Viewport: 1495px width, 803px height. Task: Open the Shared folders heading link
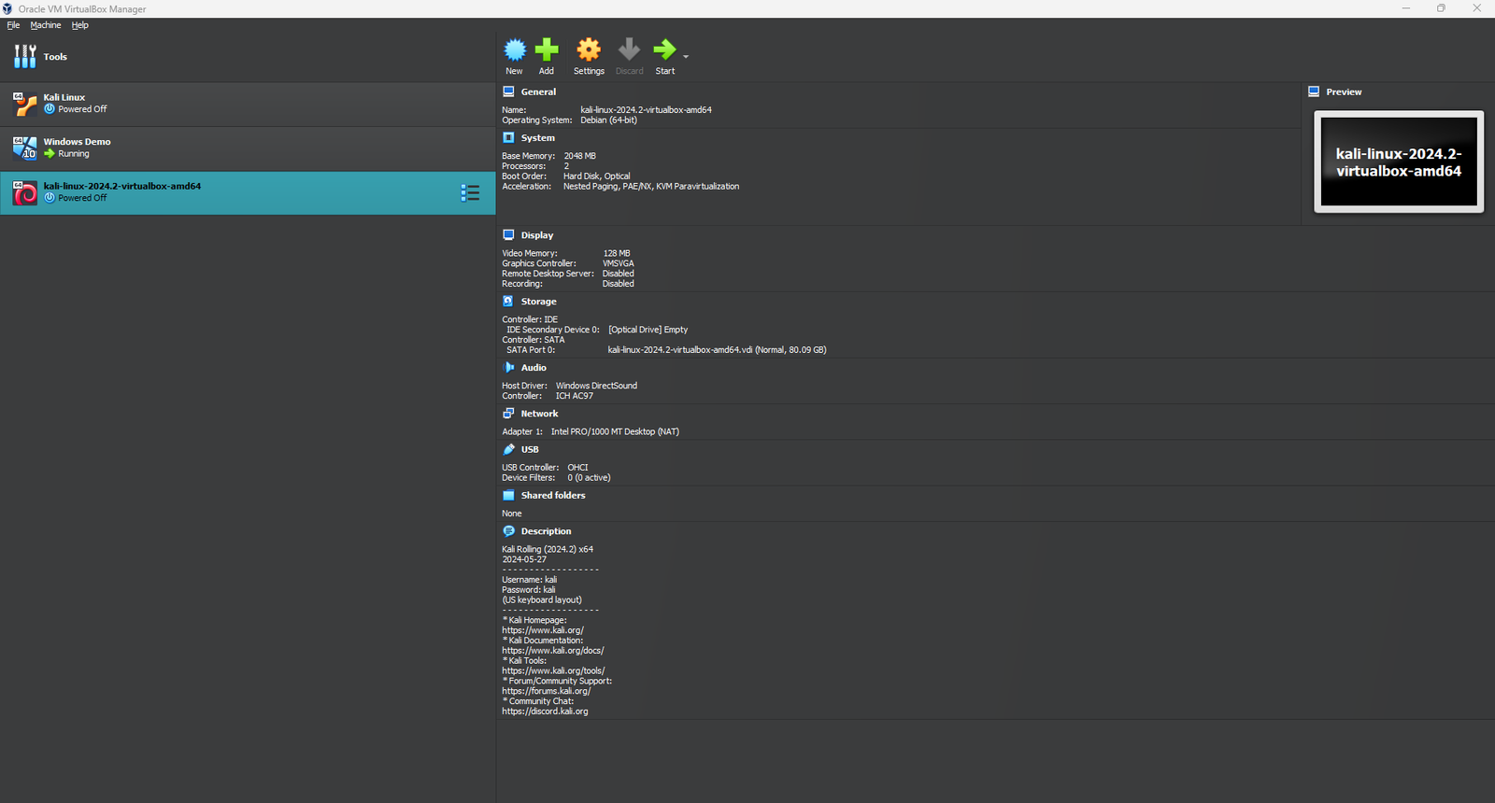[553, 495]
